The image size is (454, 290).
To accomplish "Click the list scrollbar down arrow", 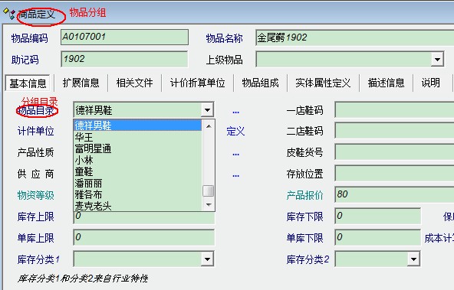I will [x=209, y=204].
